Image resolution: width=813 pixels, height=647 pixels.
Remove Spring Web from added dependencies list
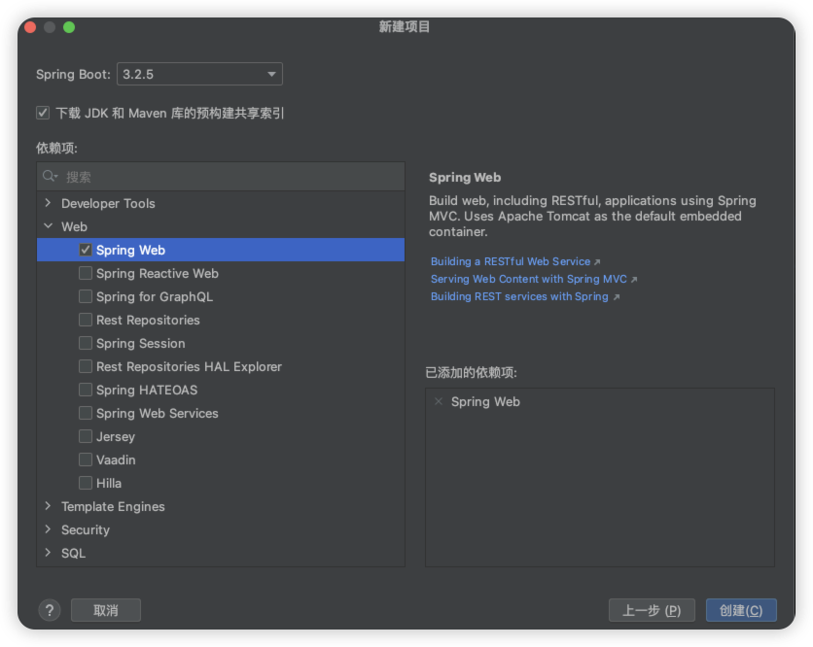(x=438, y=401)
